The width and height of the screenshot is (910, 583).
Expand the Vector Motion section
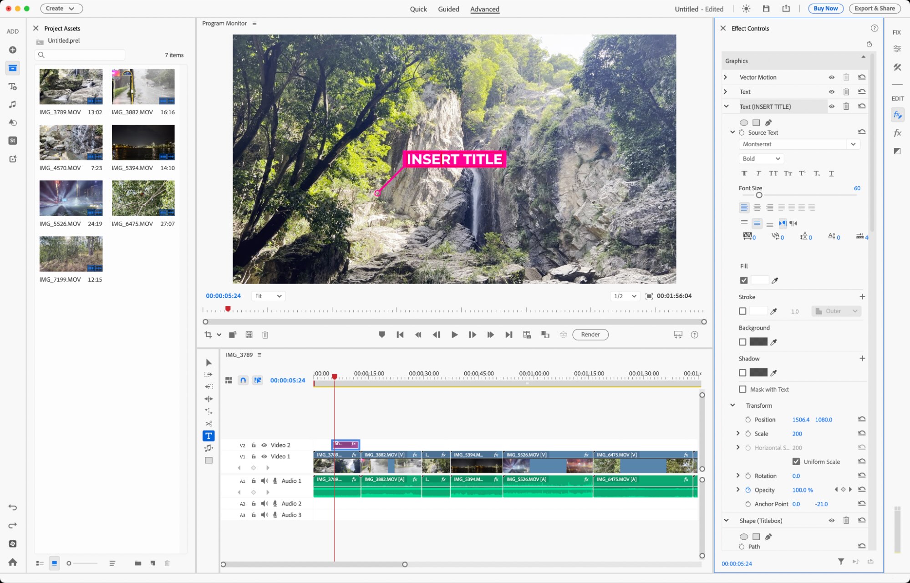(726, 77)
